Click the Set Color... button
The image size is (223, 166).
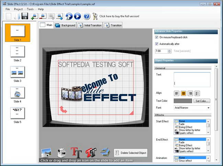pyautogui.click(x=202, y=101)
